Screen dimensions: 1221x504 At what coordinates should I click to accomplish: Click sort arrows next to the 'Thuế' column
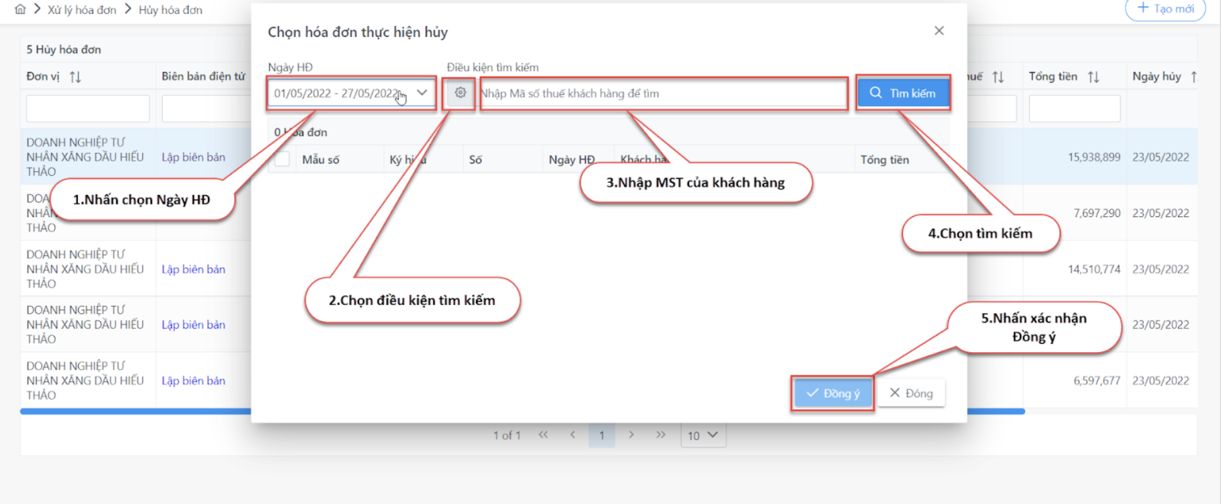(998, 77)
